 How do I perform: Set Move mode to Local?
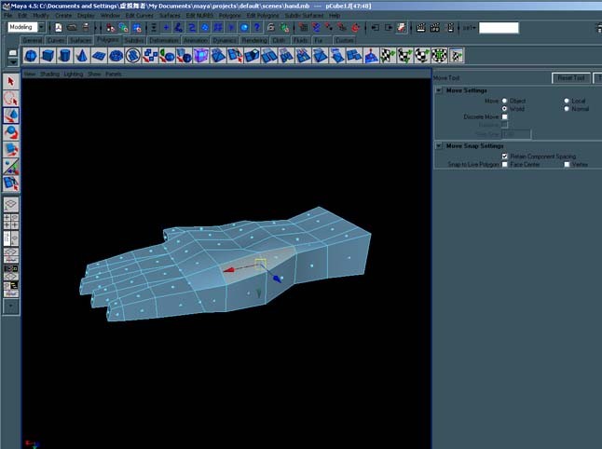(x=567, y=101)
